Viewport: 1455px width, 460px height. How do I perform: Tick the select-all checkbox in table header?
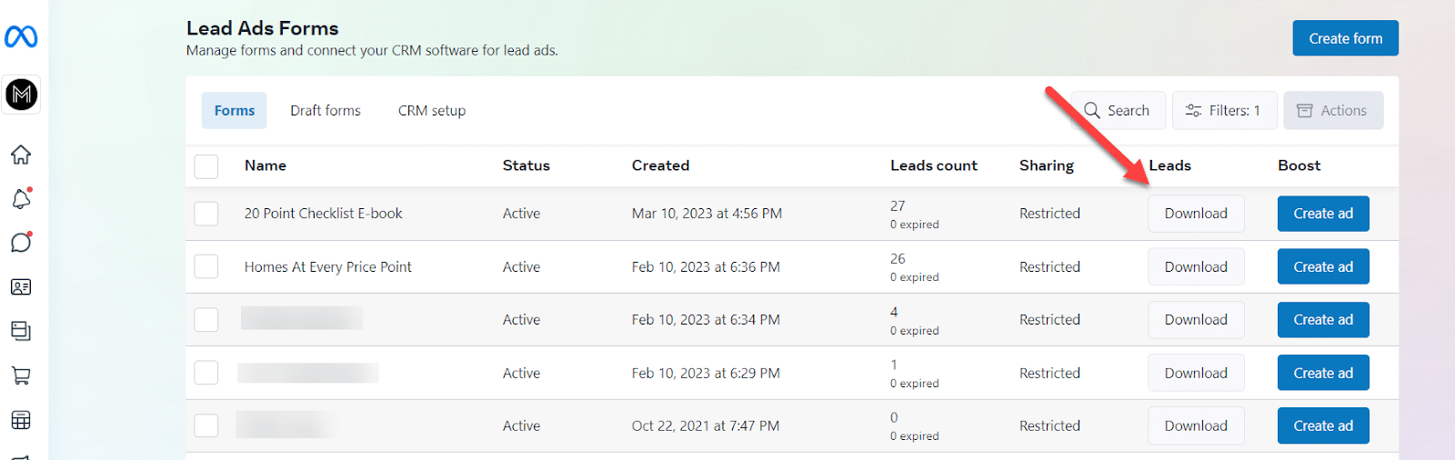[x=206, y=166]
